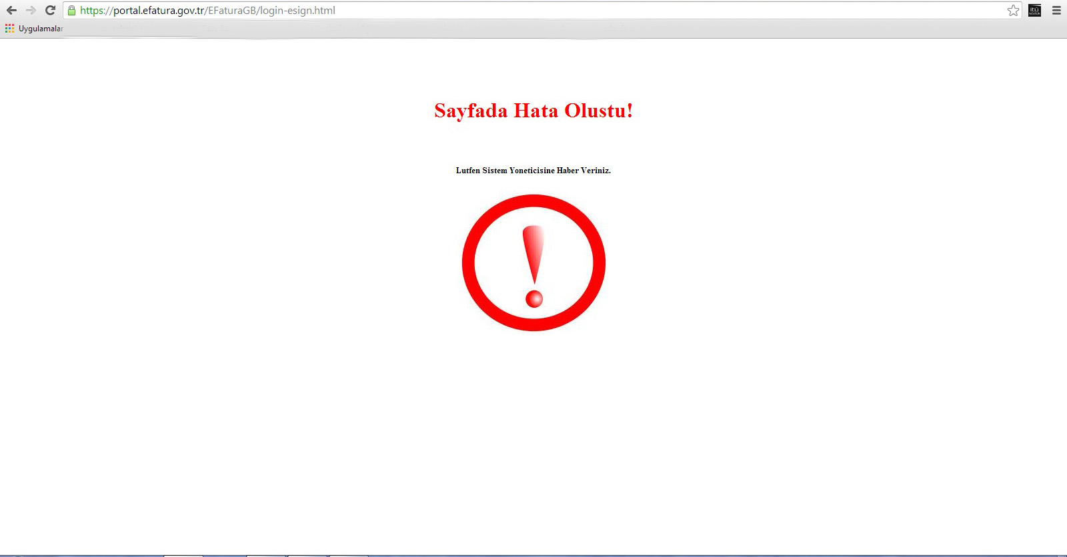Image resolution: width=1067 pixels, height=557 pixels.
Task: Click the "Sayfada Hata Olustu!" heading
Action: click(x=533, y=111)
